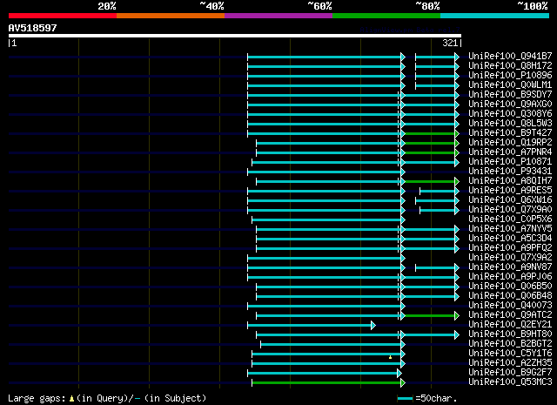Click the short cyan alignment bar of Q2EY21

(x=310, y=326)
